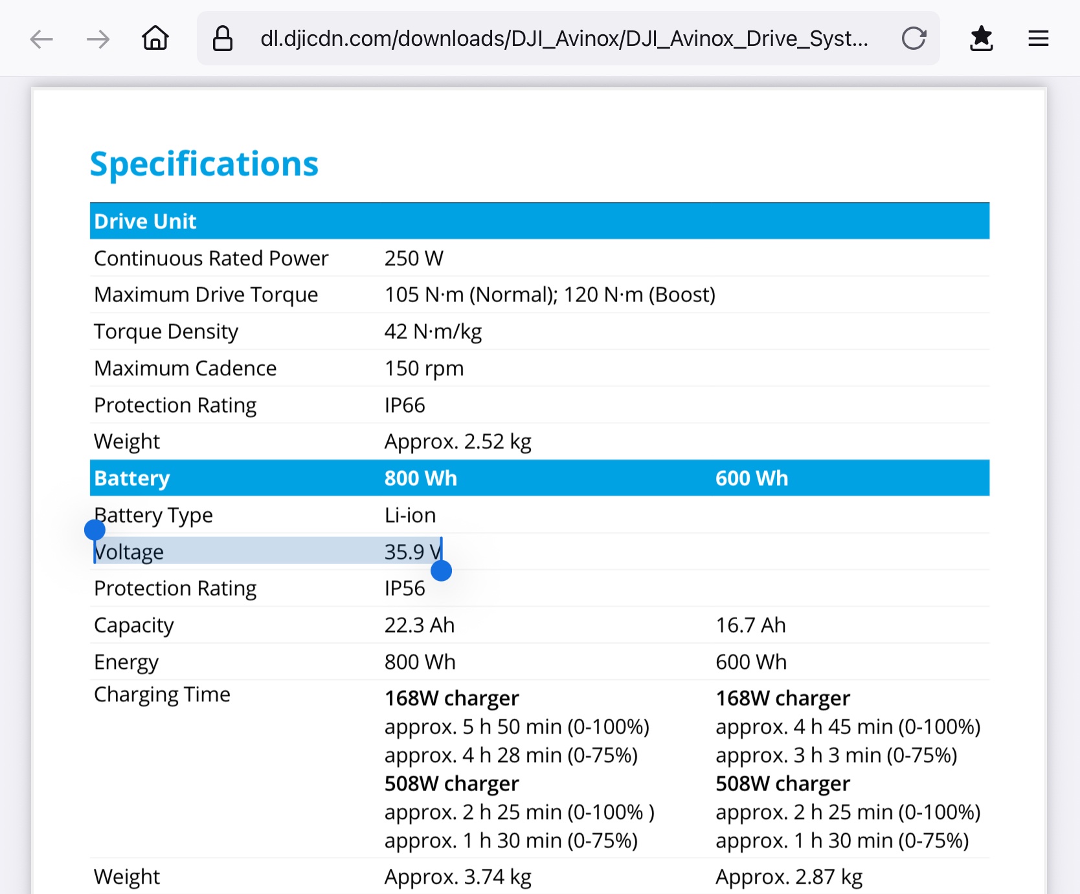Go back to the previous page
Image resolution: width=1080 pixels, height=894 pixels.
tap(41, 39)
